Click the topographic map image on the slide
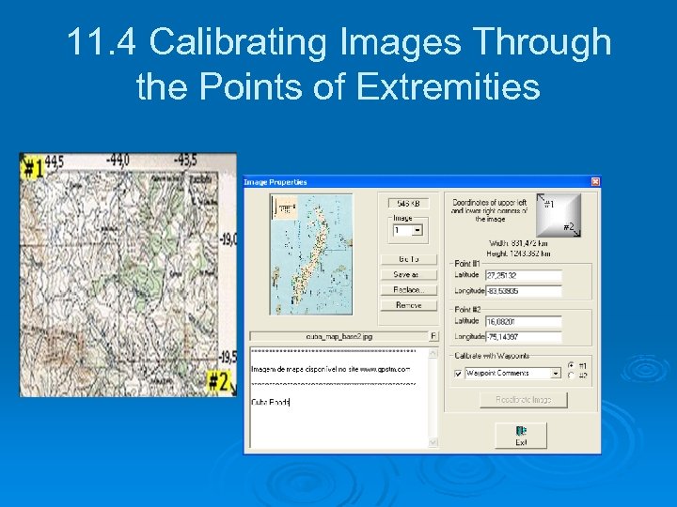Screen dimensions: 677x507 coord(128,274)
